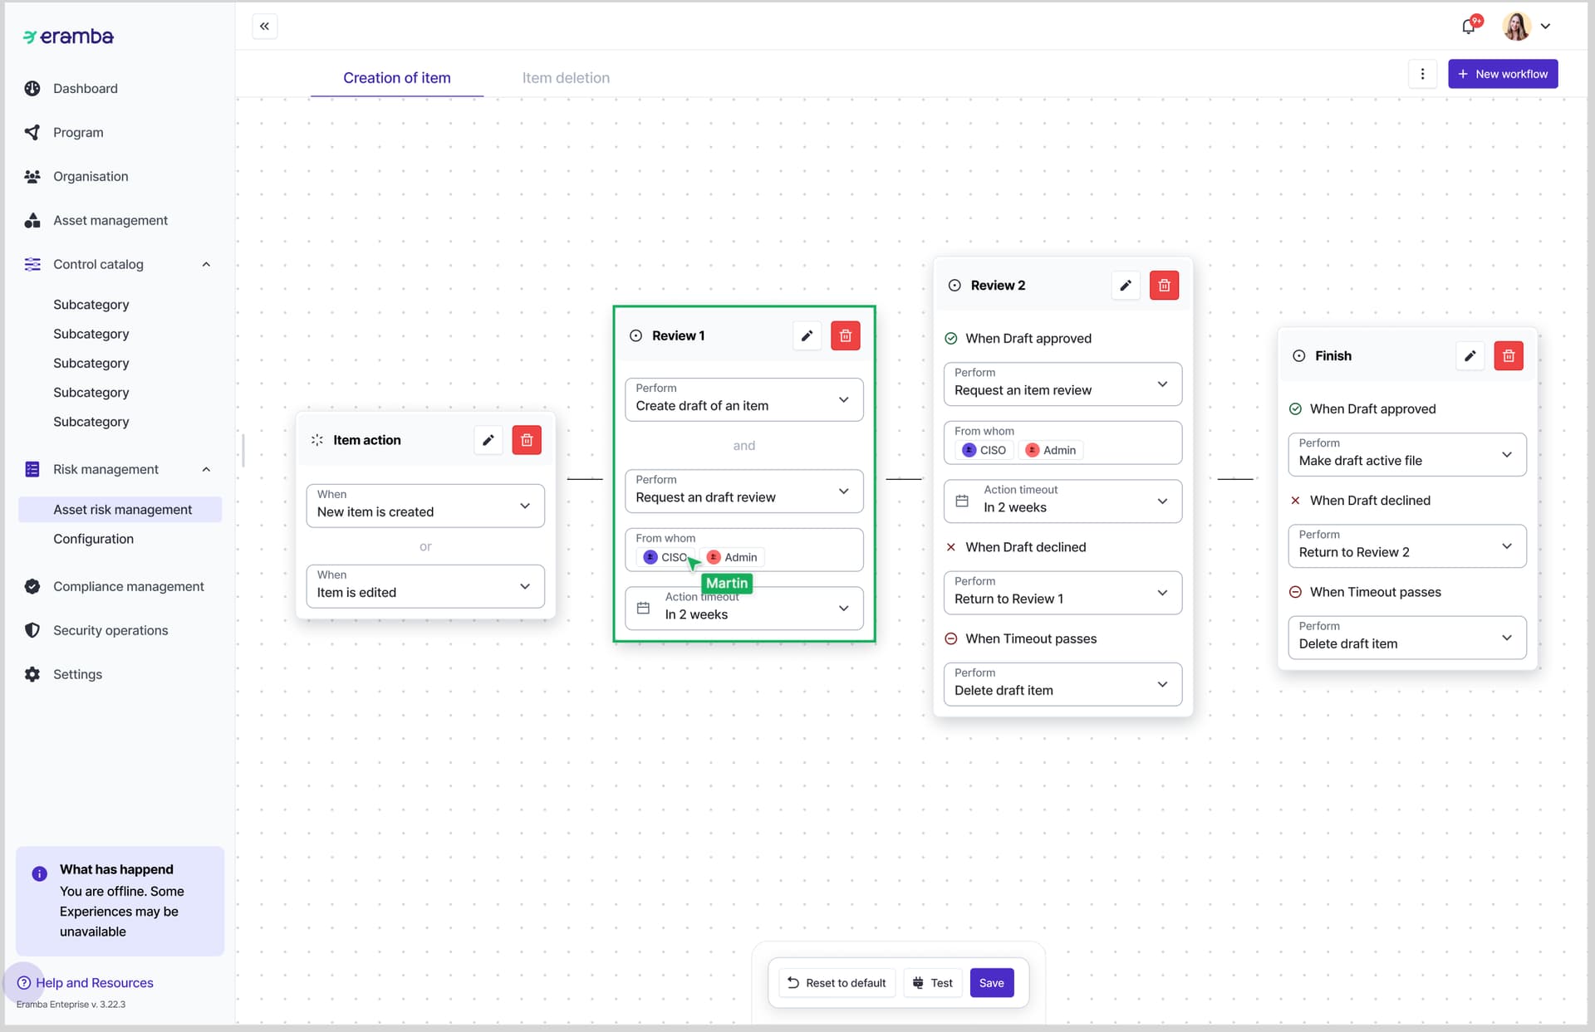Open 'New item is created' dropdown
The image size is (1595, 1032).
[x=425, y=505]
